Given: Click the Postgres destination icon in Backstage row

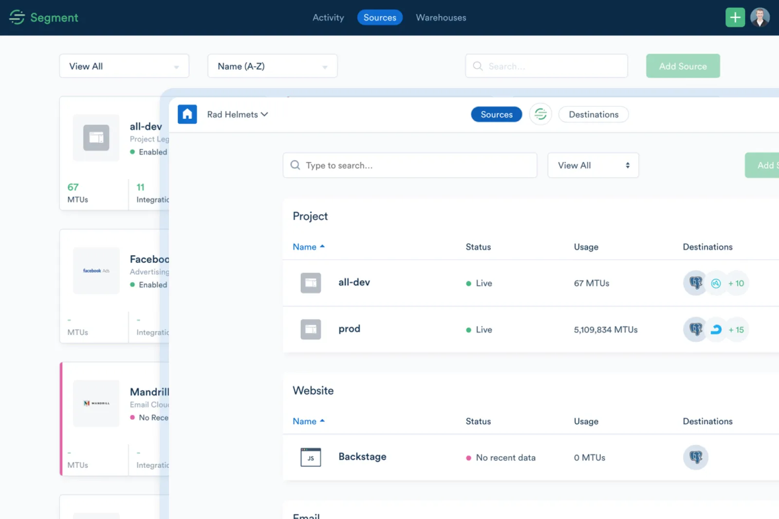Looking at the screenshot, I should click(x=696, y=457).
